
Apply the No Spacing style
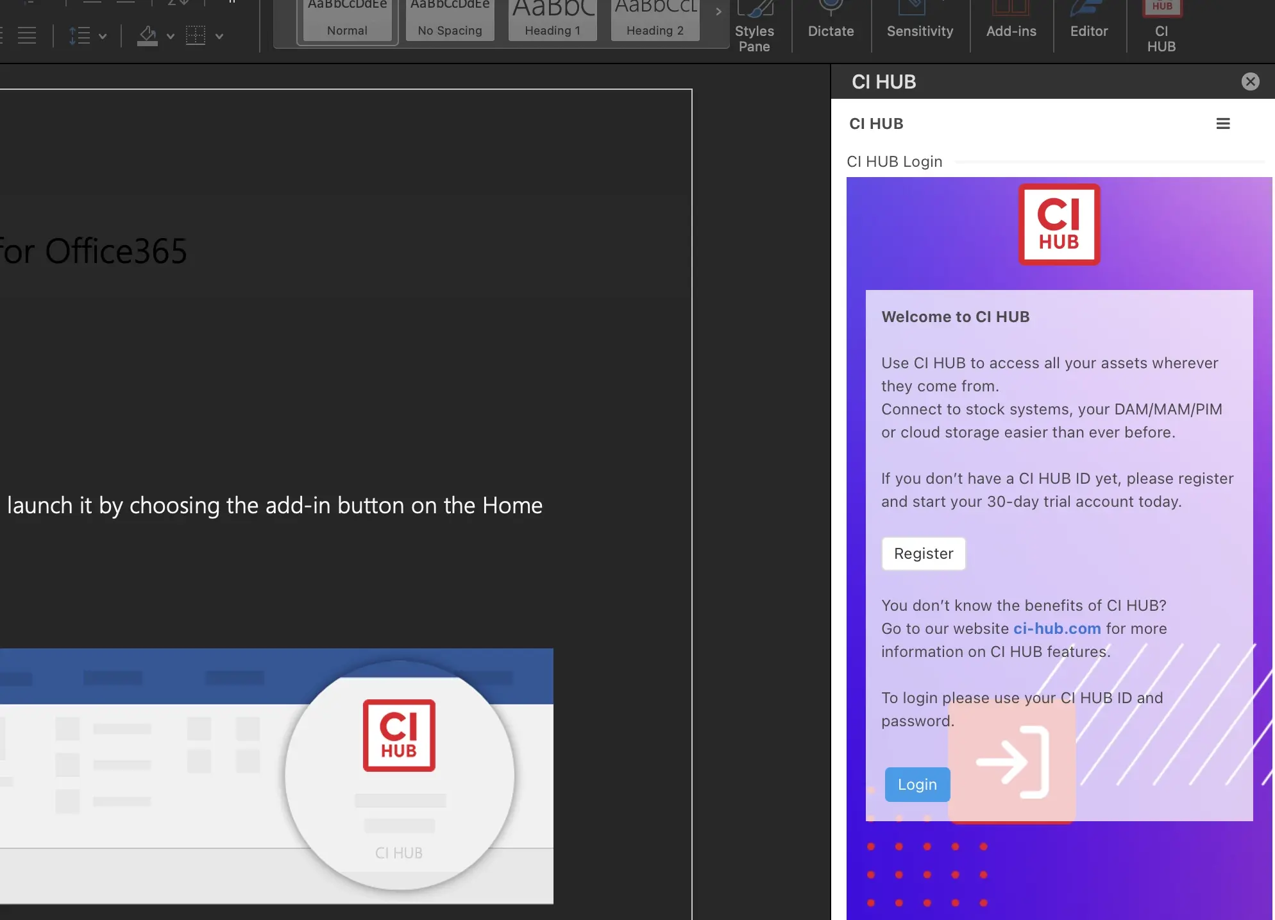(x=450, y=21)
